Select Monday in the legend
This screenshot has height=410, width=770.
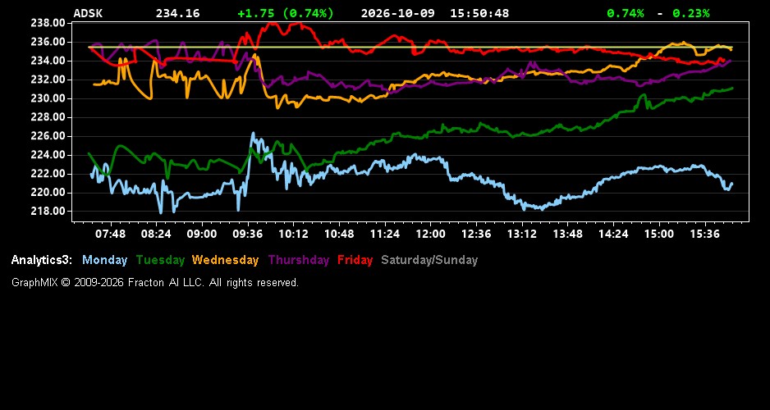point(104,260)
